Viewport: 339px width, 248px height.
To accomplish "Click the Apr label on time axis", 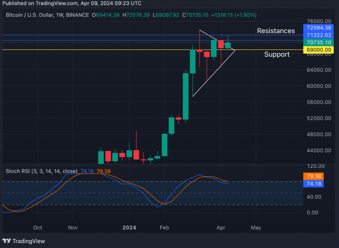I will pos(221,228).
